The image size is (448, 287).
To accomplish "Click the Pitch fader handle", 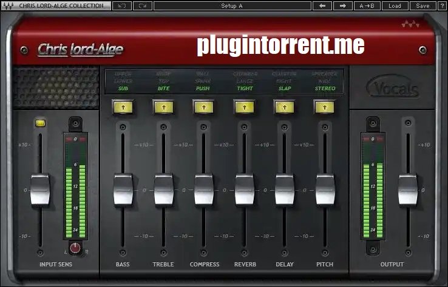I will (x=325, y=190).
